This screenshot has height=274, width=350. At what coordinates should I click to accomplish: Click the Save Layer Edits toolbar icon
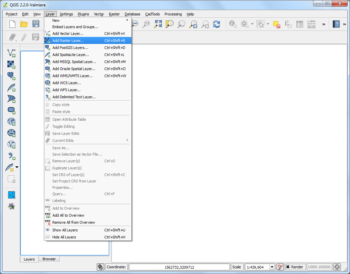36,37
